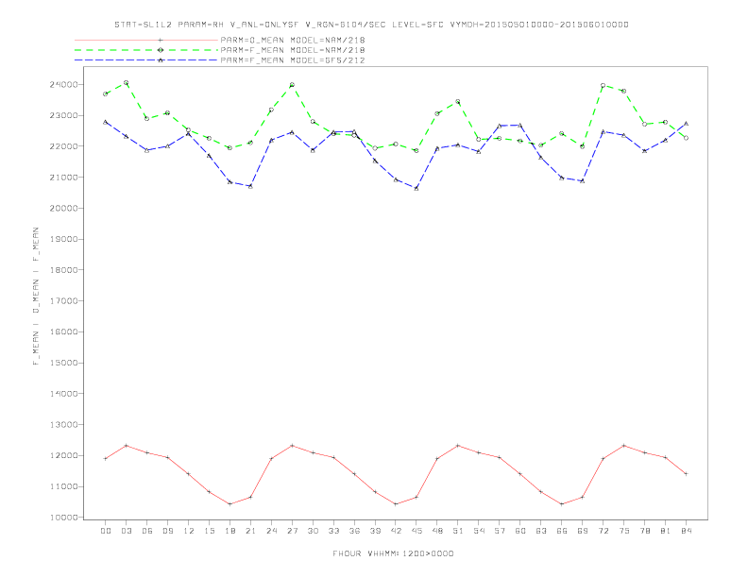Select legend entry PARM=O_MEAN MODEL=NAM/218
The width and height of the screenshot is (748, 578).
pos(293,40)
